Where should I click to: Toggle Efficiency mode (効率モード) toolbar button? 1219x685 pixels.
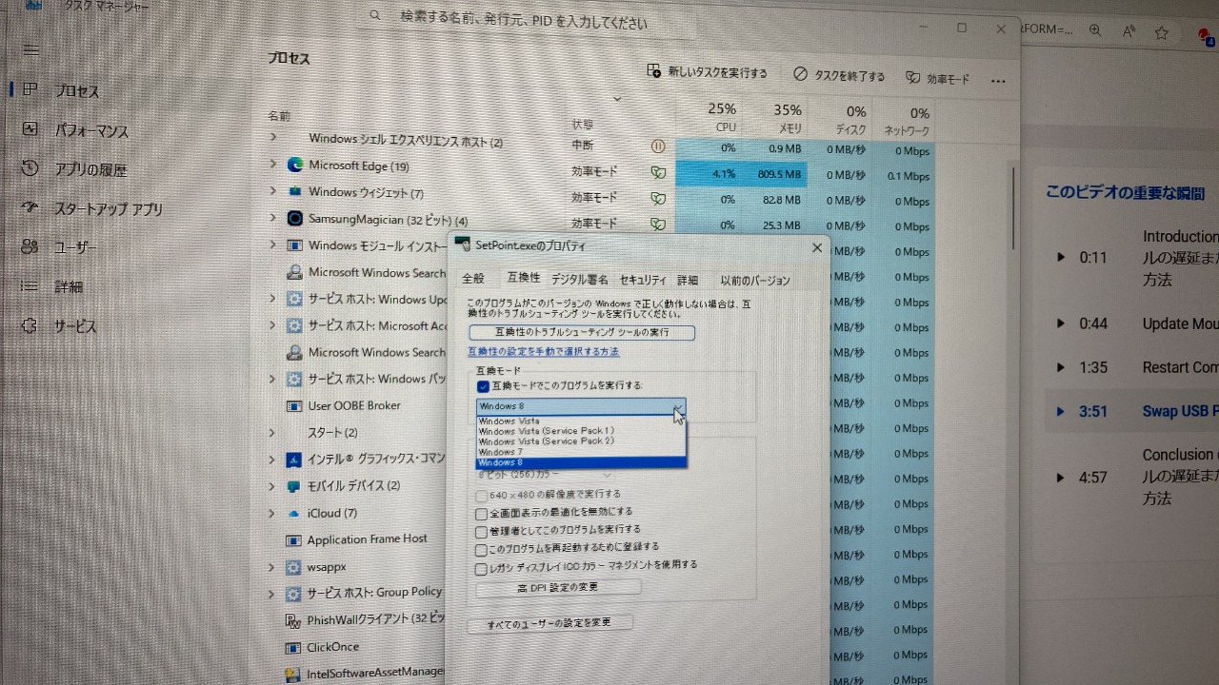(x=937, y=78)
